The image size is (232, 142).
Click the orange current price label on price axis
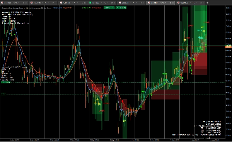(228, 47)
